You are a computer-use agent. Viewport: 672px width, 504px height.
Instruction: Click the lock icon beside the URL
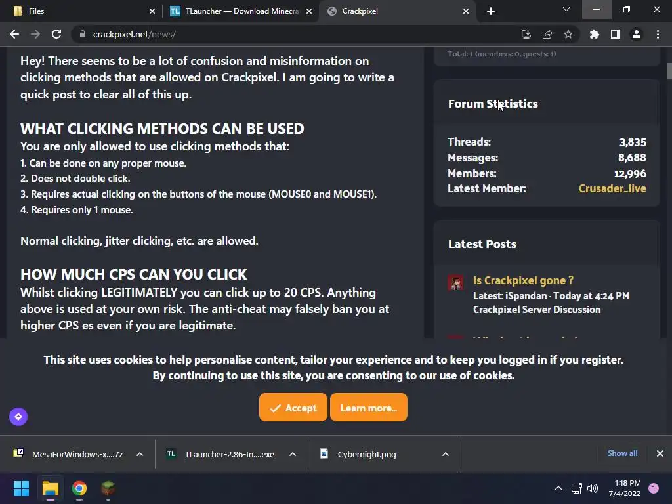tap(83, 34)
